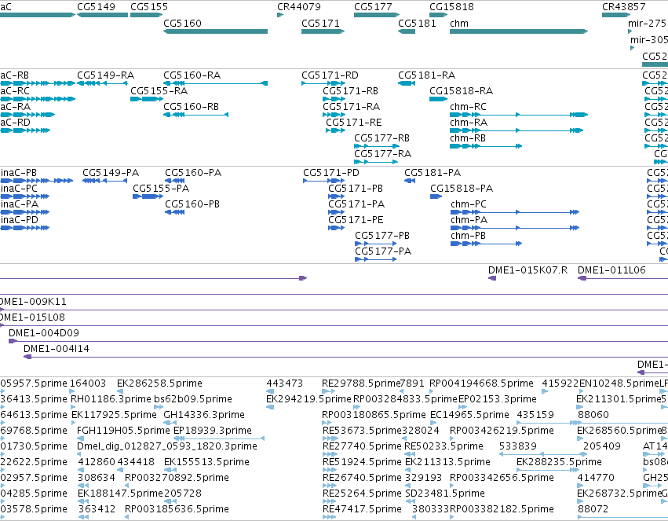Select the CG5177-RB transcript
Image resolution: width=668 pixels, height=521 pixels.
[377, 146]
